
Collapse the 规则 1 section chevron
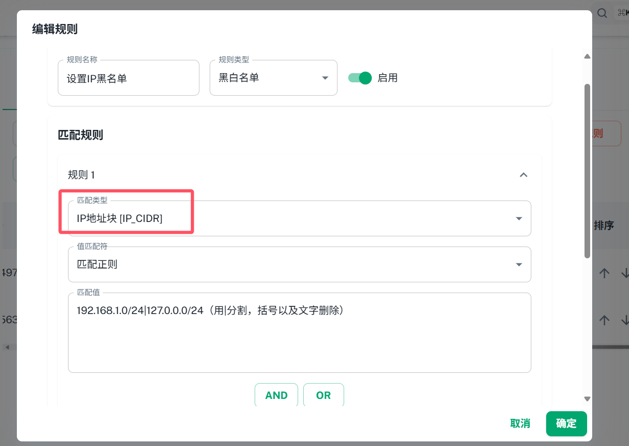pyautogui.click(x=523, y=175)
